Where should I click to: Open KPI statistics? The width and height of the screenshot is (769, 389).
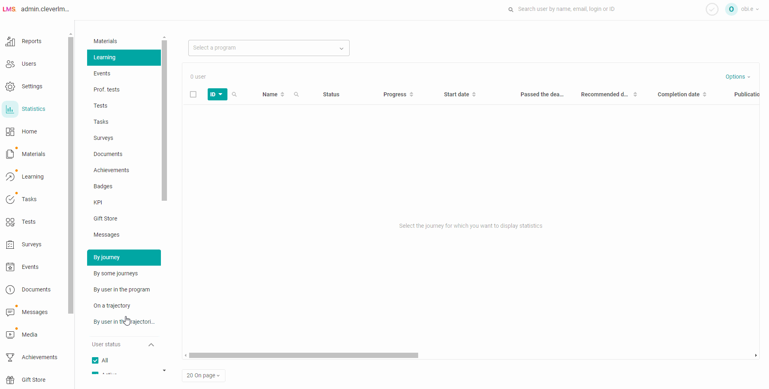tap(124, 202)
